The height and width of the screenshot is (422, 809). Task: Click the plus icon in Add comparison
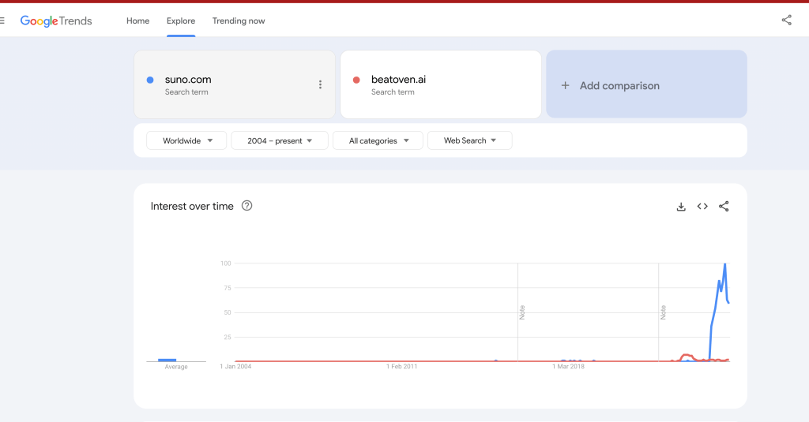(x=565, y=85)
